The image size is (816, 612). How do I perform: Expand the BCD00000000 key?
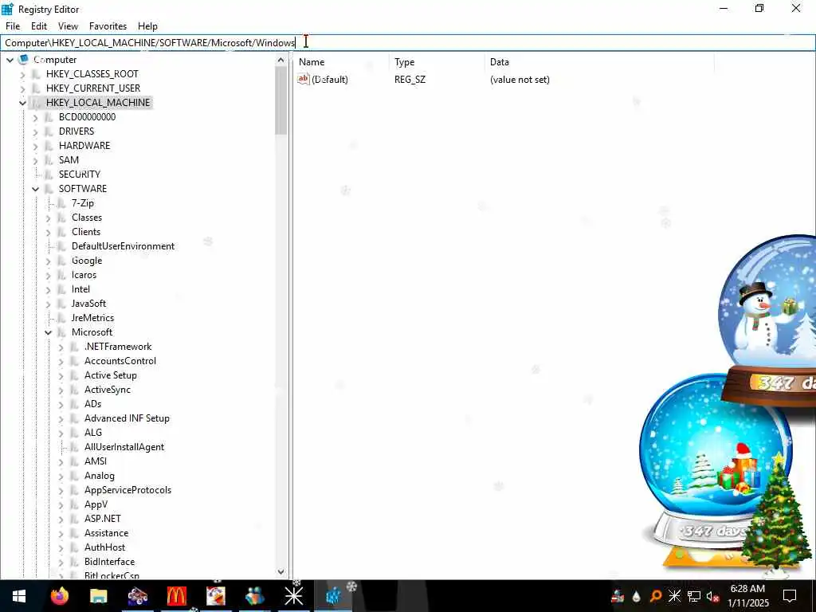click(35, 118)
